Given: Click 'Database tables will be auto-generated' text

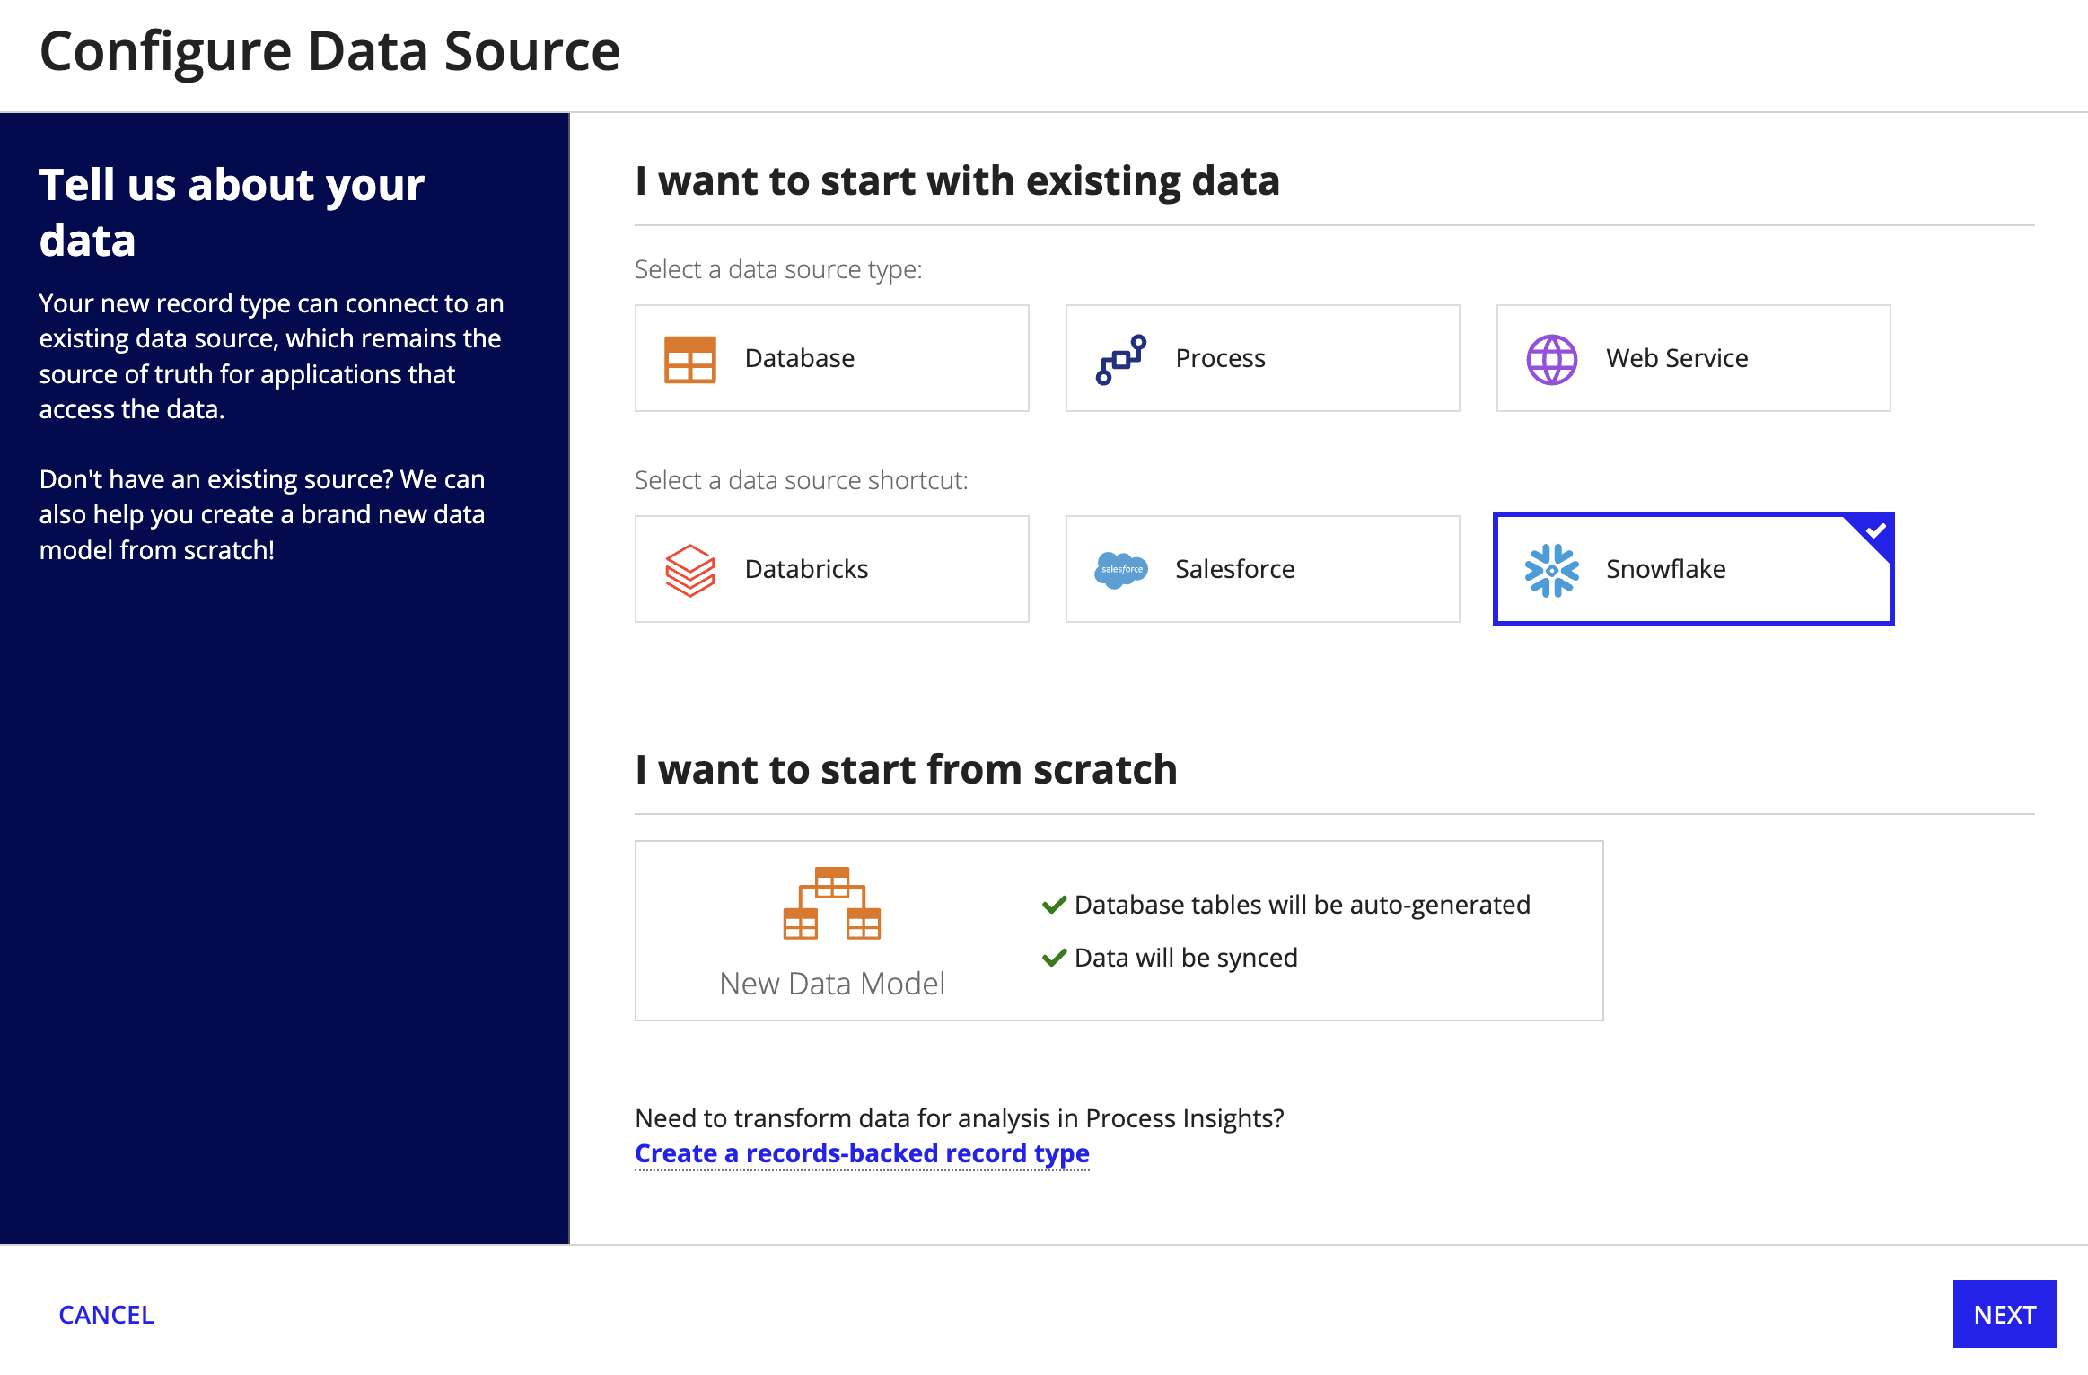Looking at the screenshot, I should tap(1302, 905).
